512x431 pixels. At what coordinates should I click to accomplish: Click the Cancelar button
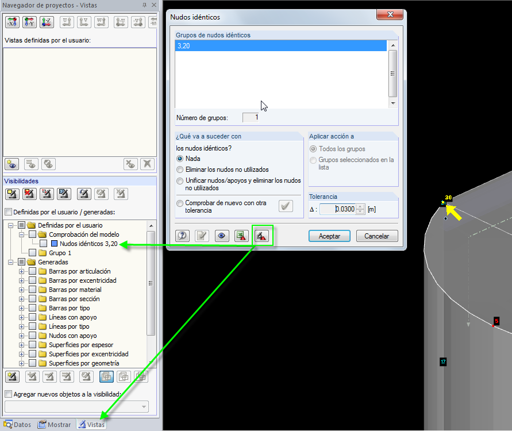point(377,236)
